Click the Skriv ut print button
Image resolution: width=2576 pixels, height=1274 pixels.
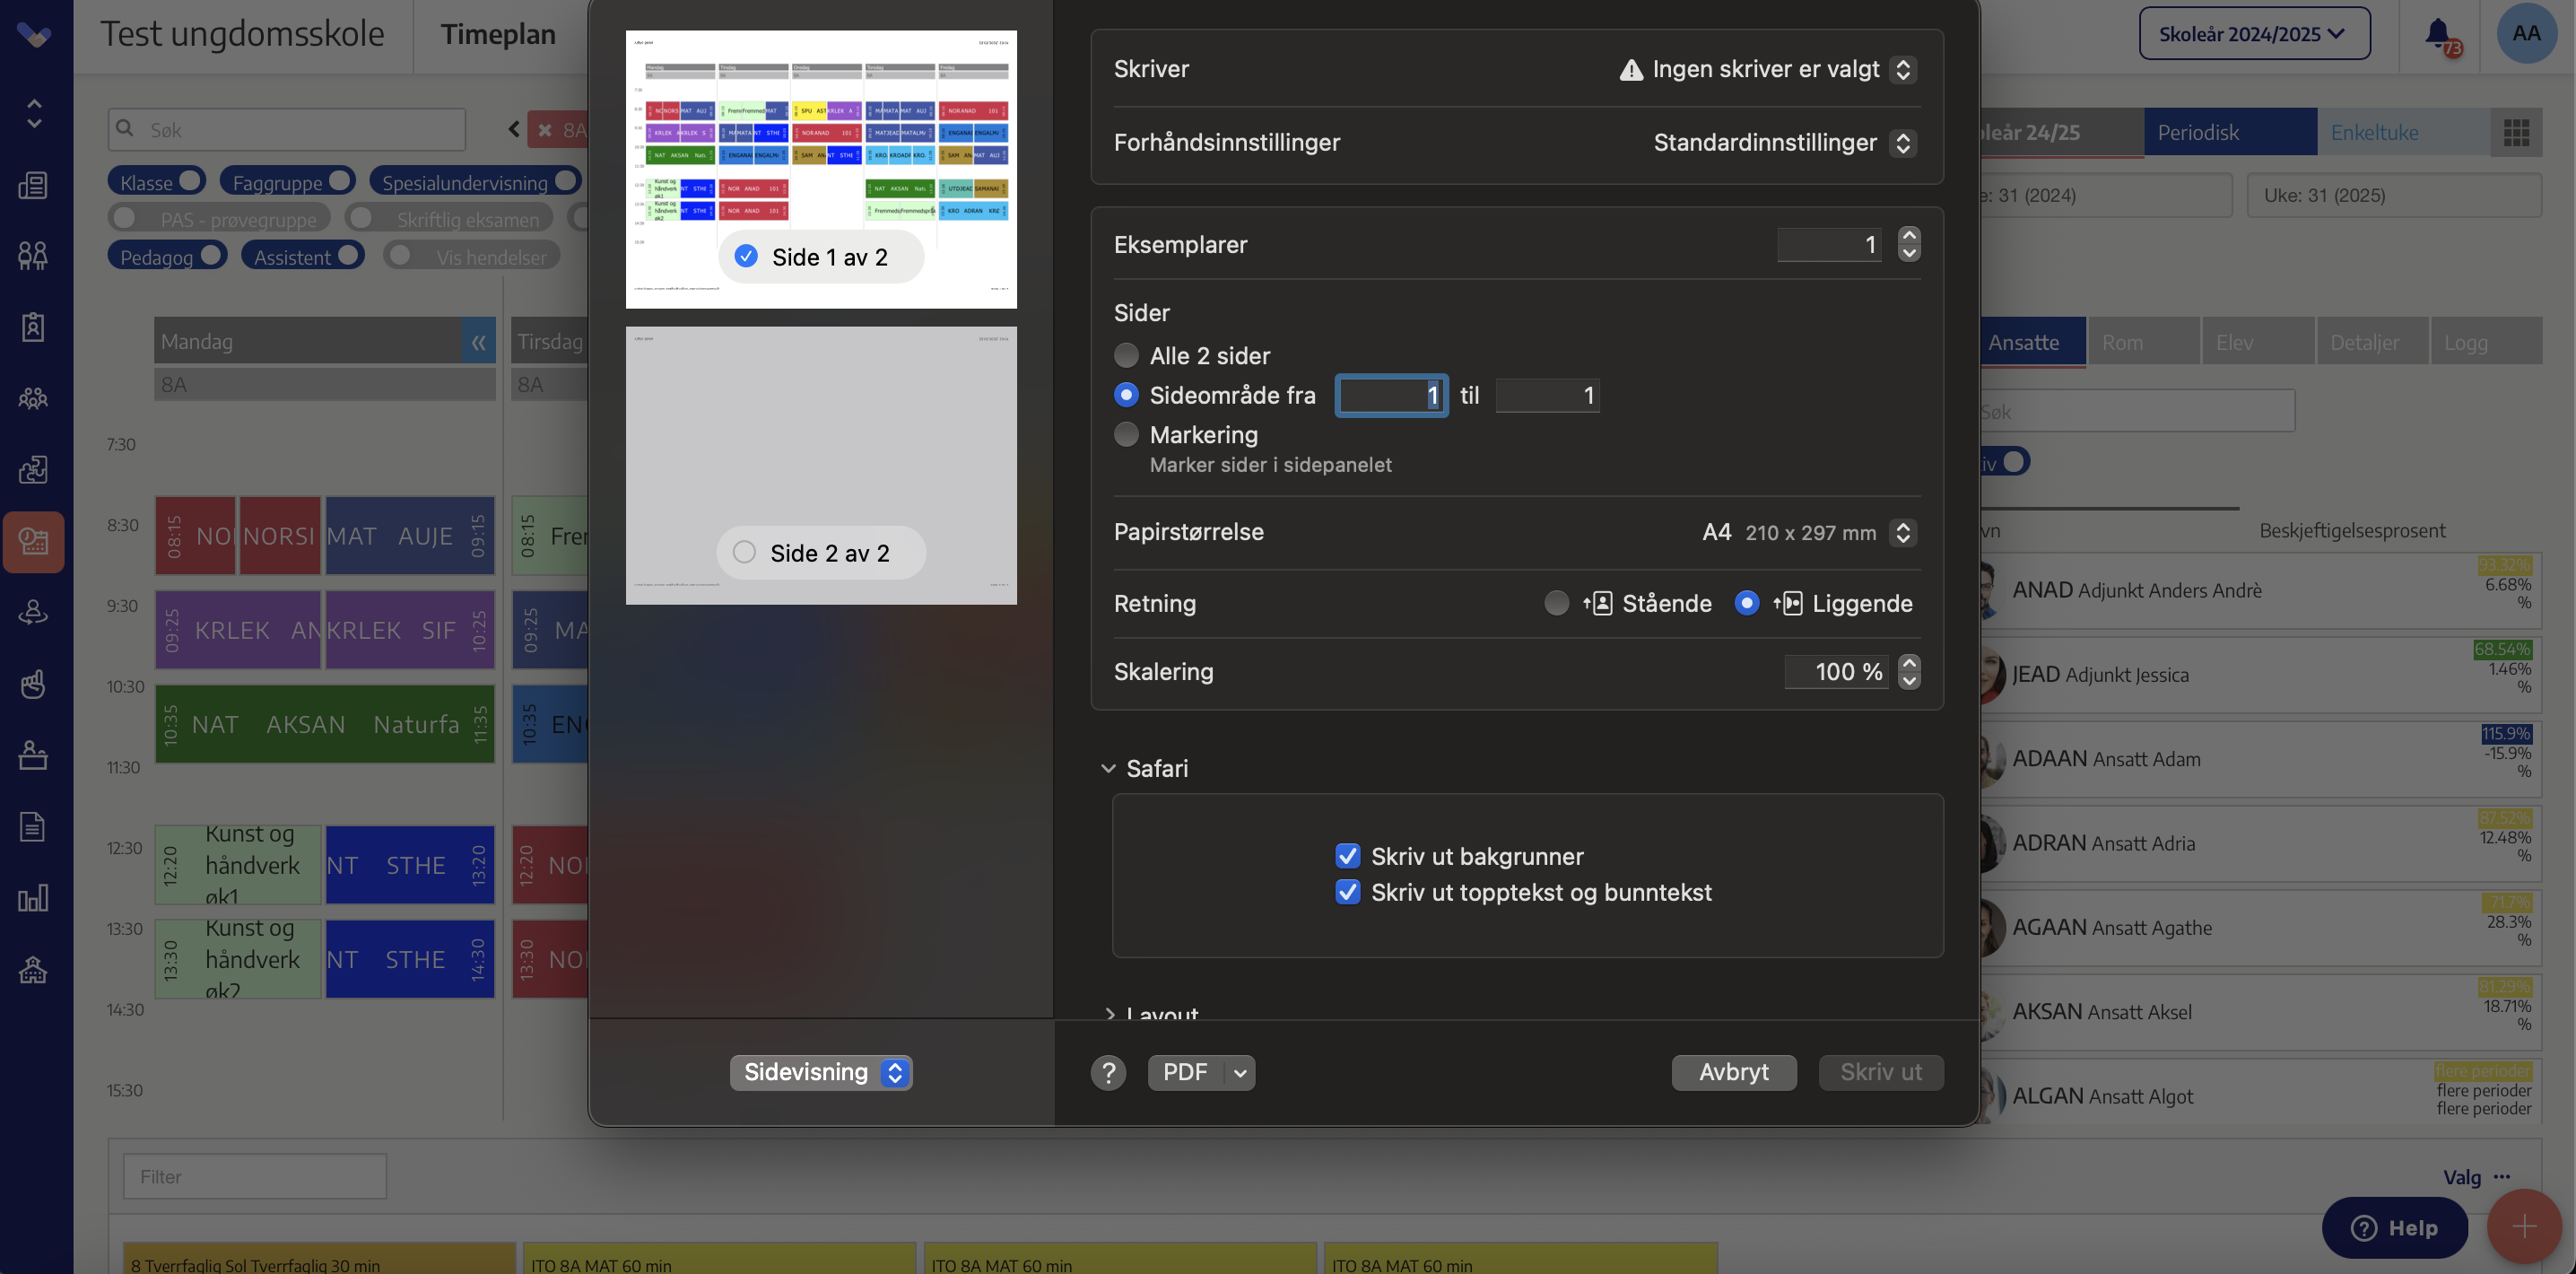click(x=1880, y=1072)
